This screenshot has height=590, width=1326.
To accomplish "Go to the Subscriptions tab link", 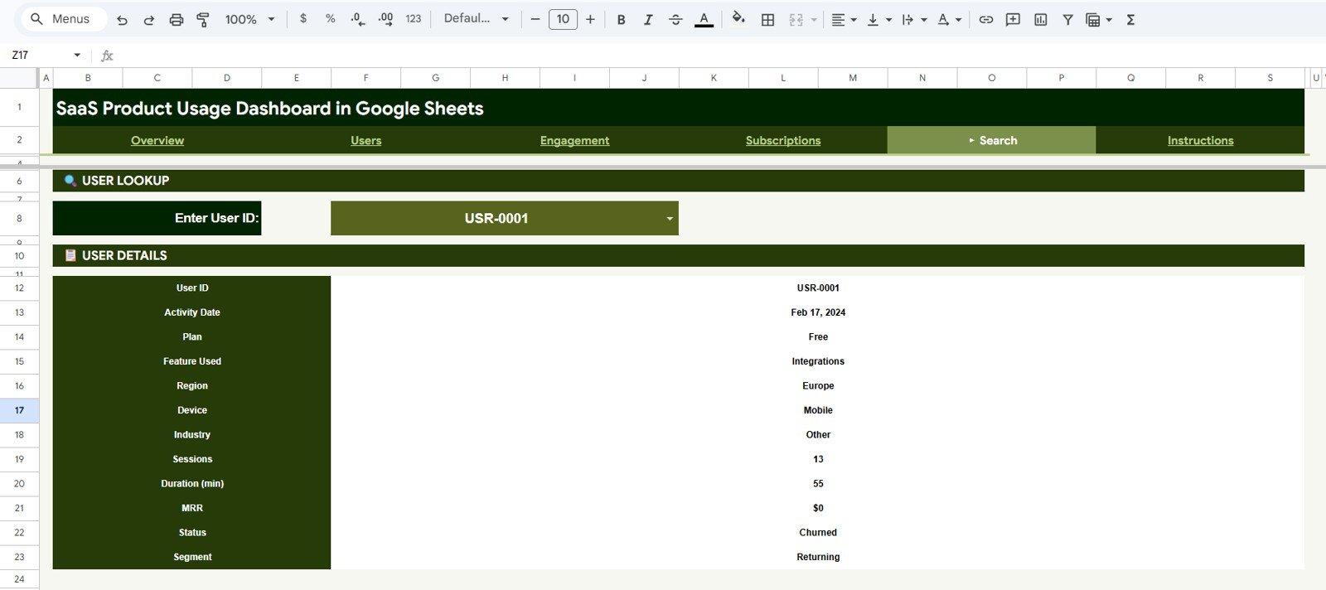I will tap(783, 141).
